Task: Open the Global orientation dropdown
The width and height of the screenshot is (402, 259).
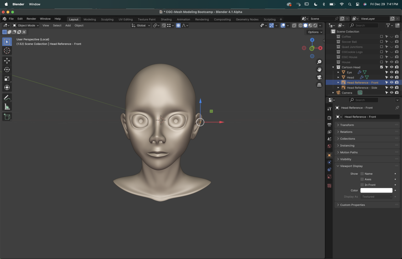Action: (141, 25)
